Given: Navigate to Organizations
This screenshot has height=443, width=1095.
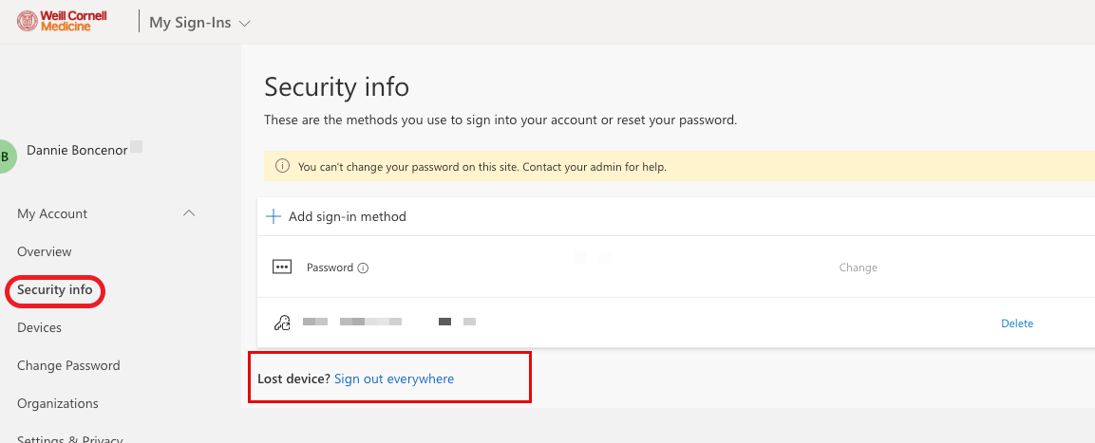Looking at the screenshot, I should (57, 404).
